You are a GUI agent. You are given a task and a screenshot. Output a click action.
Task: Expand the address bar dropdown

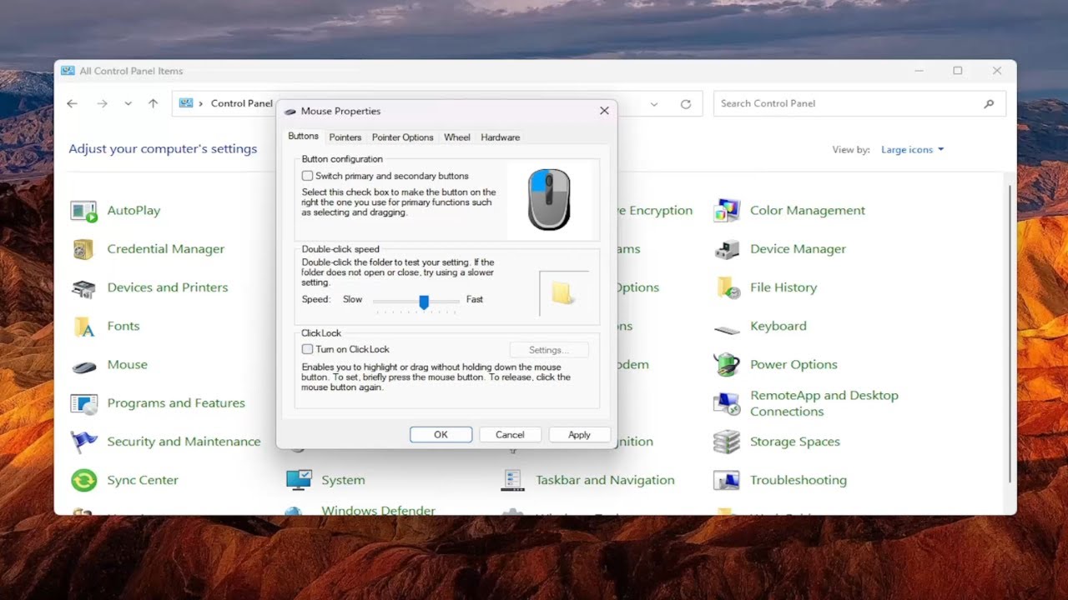pyautogui.click(x=654, y=103)
